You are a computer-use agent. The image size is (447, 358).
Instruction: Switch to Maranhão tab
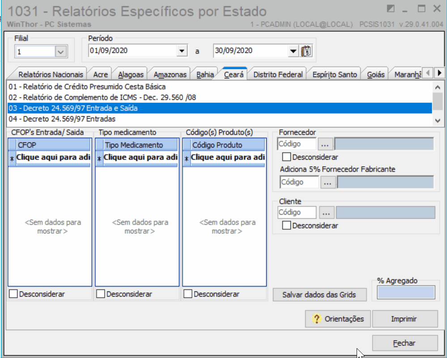pos(407,74)
